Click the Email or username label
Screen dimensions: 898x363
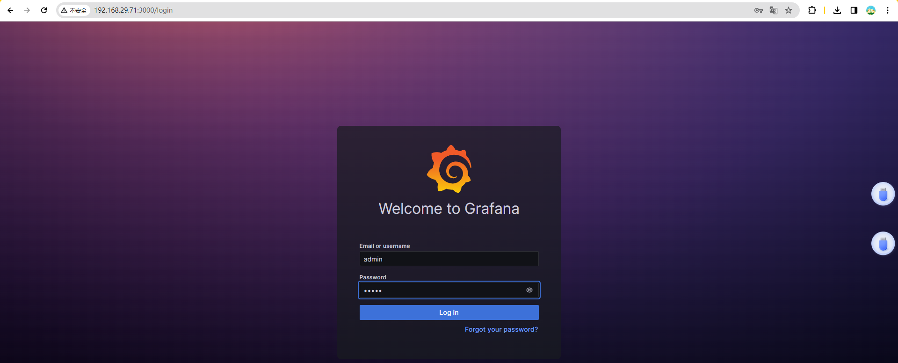tap(384, 246)
